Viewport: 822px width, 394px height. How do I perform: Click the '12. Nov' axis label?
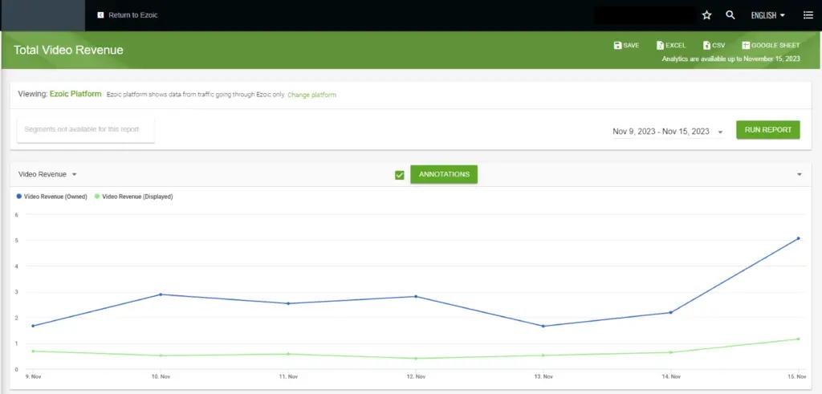point(416,376)
